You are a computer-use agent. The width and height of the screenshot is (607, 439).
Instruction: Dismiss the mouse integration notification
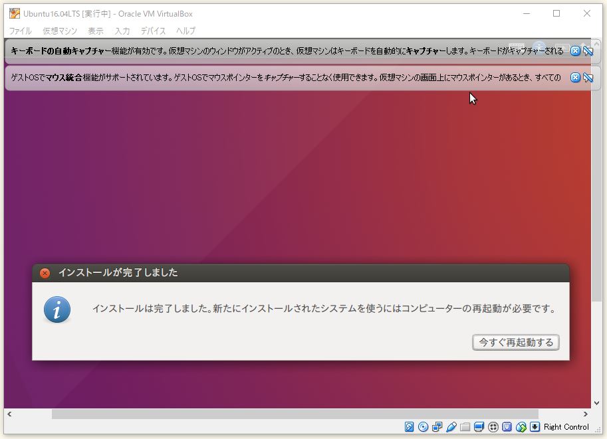coord(575,77)
